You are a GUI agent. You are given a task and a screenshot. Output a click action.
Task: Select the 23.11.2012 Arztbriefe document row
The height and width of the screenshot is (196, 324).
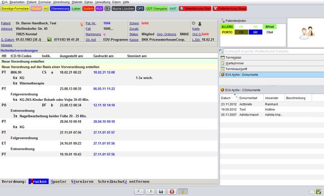coord(272,104)
